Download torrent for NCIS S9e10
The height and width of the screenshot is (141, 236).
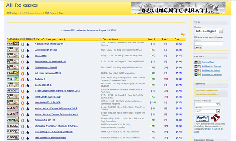[x=22, y=56]
